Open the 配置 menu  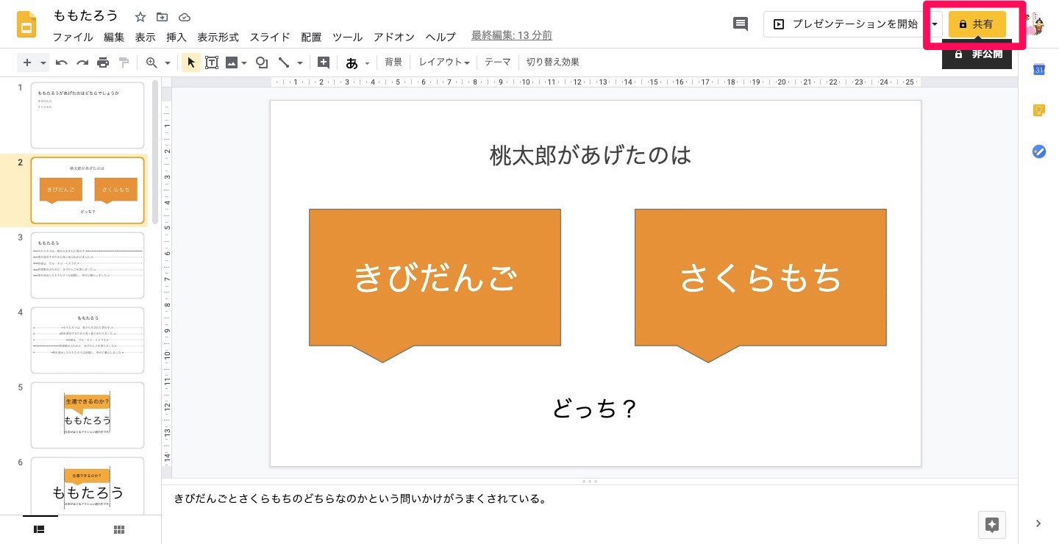311,37
